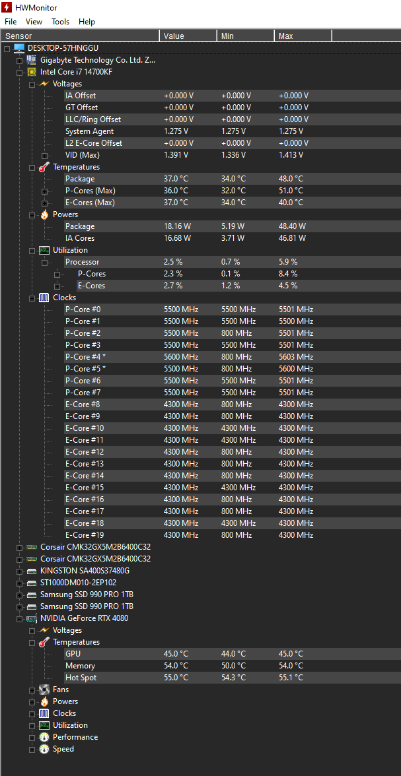
Task: Click the 1.391 V VID value
Action: (176, 155)
